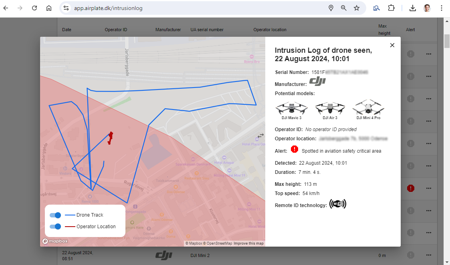Open the more options menu for 08:51 row
The image size is (450, 265).
pos(429,255)
